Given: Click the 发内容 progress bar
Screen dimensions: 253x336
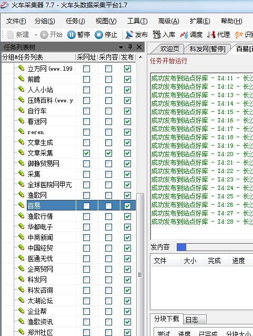Looking at the screenshot, I should (x=215, y=247).
